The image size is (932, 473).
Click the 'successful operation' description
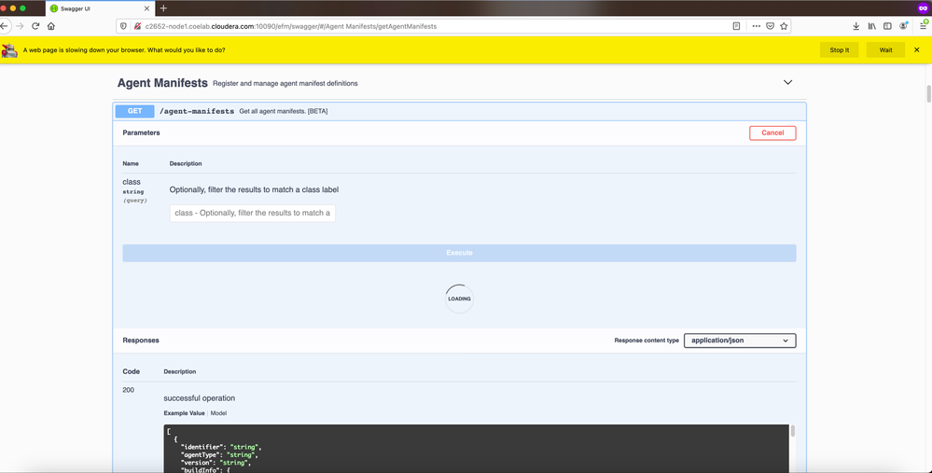(199, 398)
